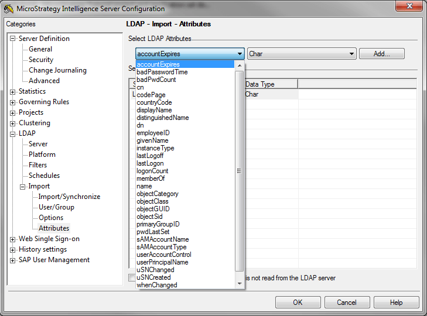Open the Import Options category

(x=51, y=218)
